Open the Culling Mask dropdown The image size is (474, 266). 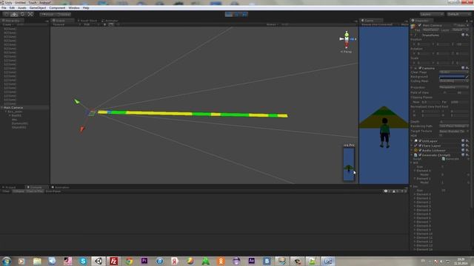point(454,81)
